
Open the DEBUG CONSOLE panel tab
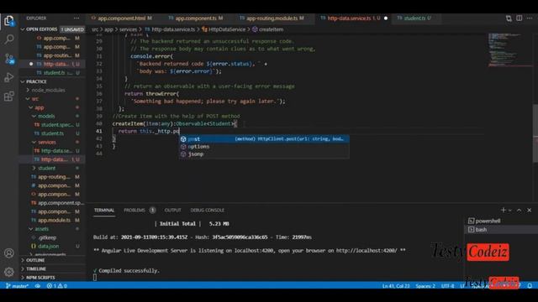208,210
